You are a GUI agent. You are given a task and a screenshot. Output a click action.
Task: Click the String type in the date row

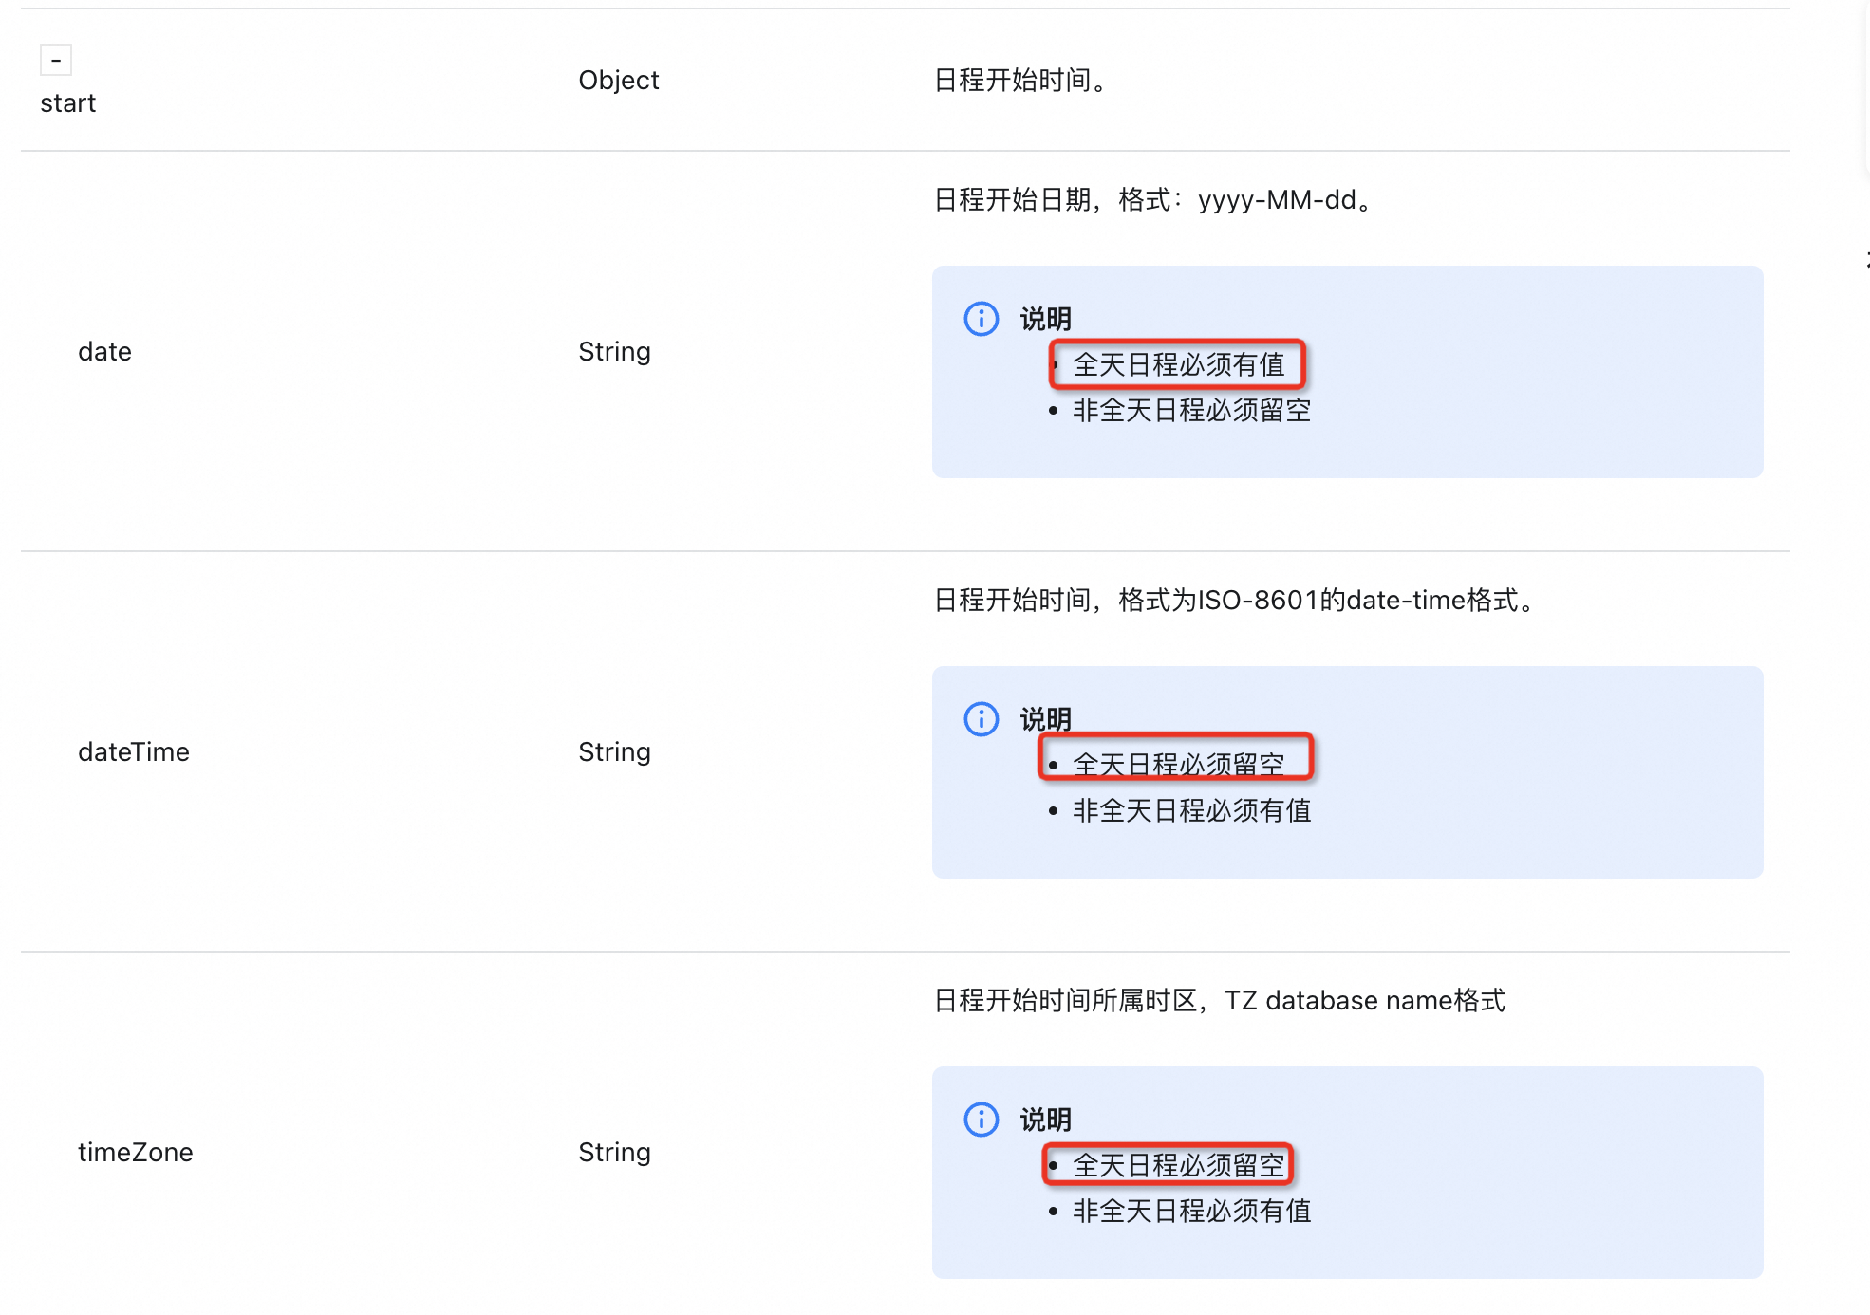pyautogui.click(x=615, y=352)
